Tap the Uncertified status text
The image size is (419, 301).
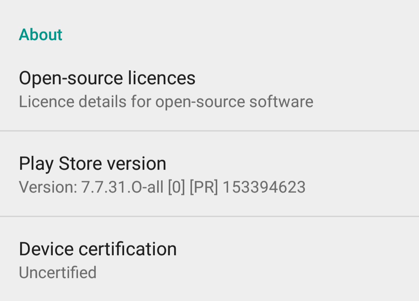tap(58, 272)
